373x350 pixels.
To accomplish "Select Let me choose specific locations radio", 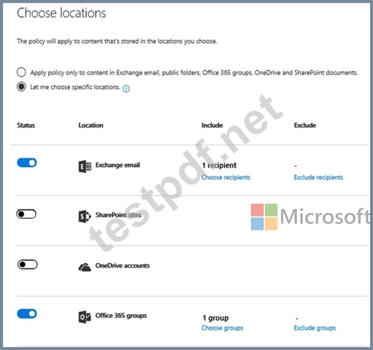I will [x=21, y=87].
